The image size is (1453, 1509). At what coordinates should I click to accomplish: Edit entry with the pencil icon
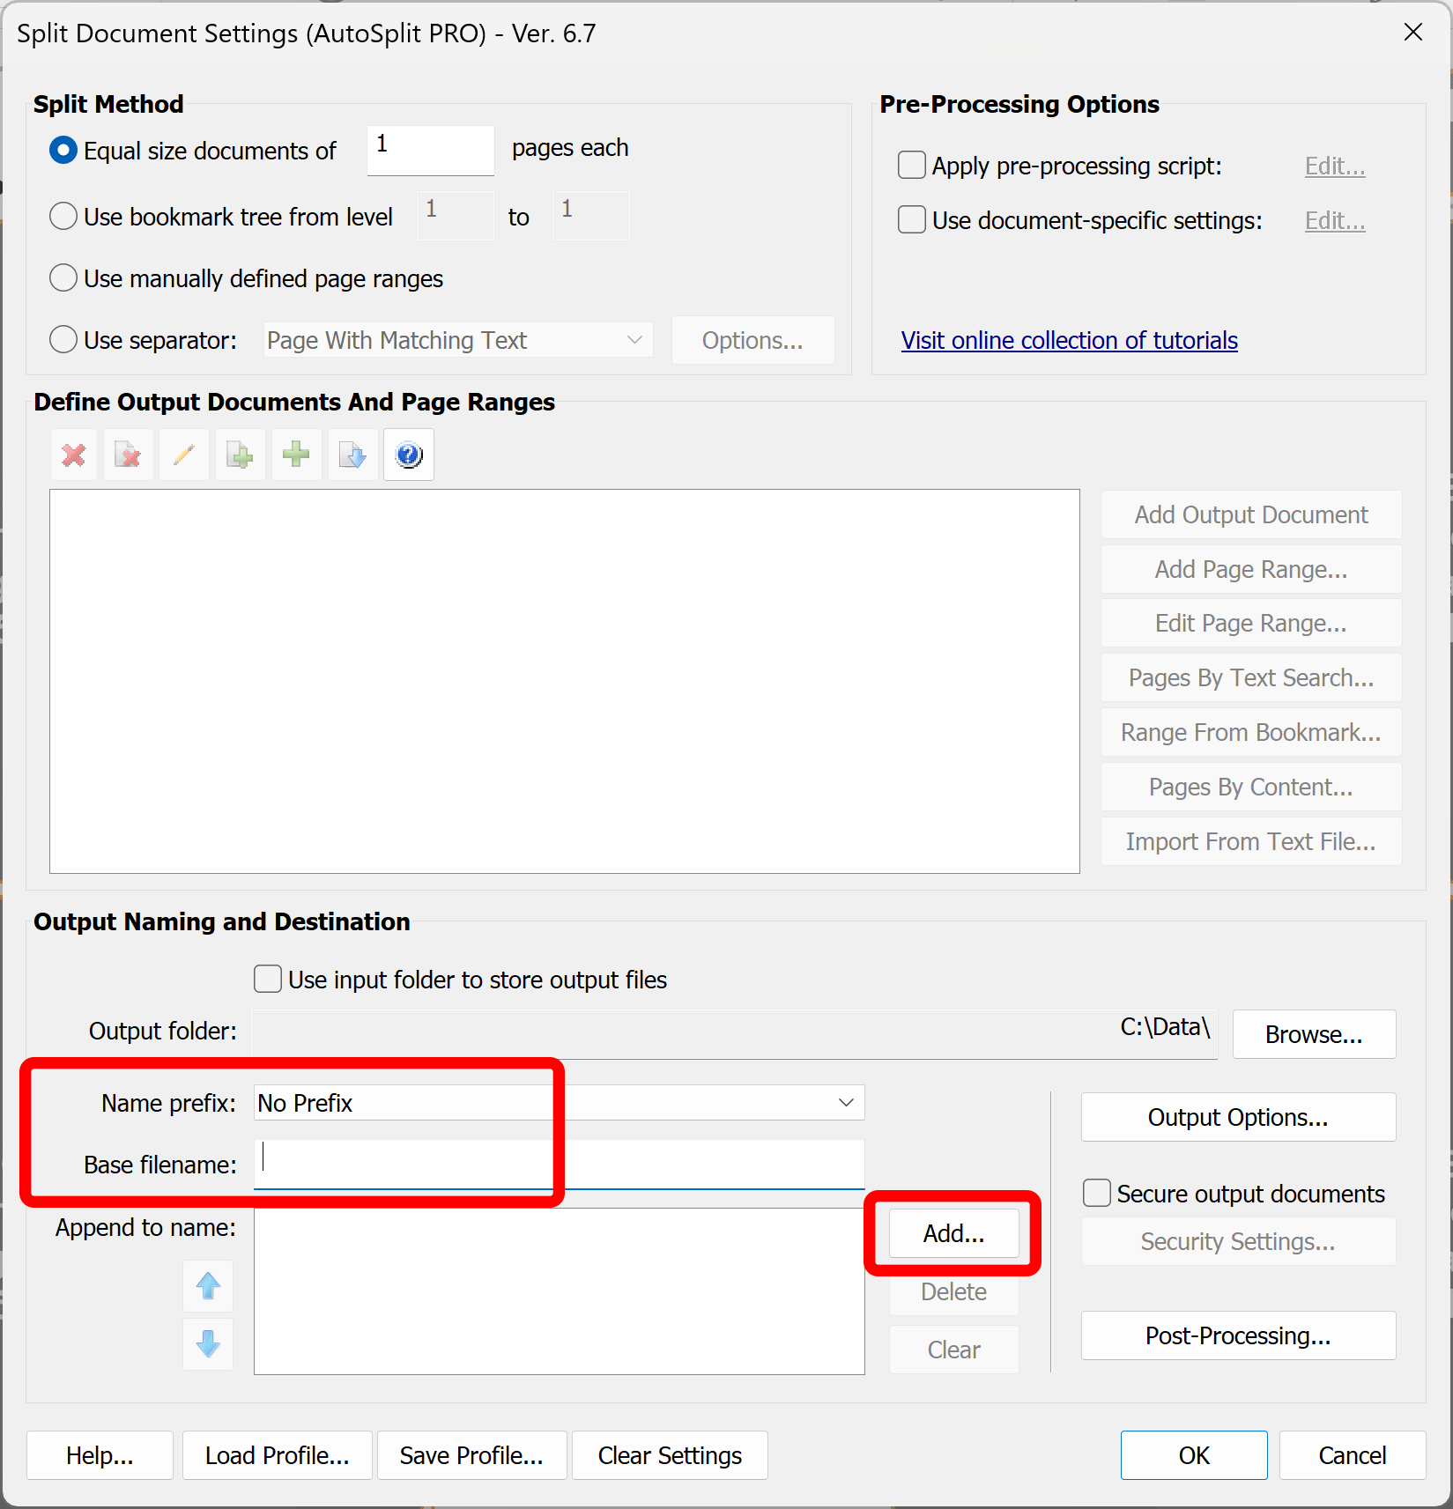click(x=184, y=455)
